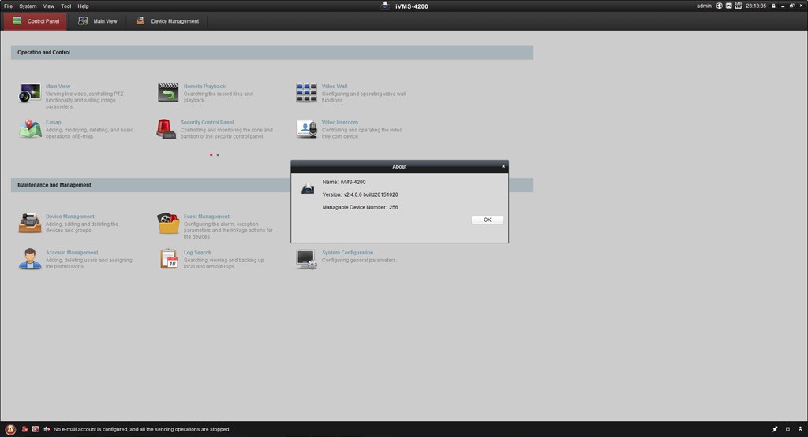The width and height of the screenshot is (808, 437).
Task: Open the Remote Playback clapperboard icon
Action: 168,93
